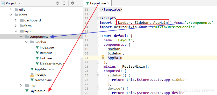Open AppMain.vue in project tree

coord(42,69)
